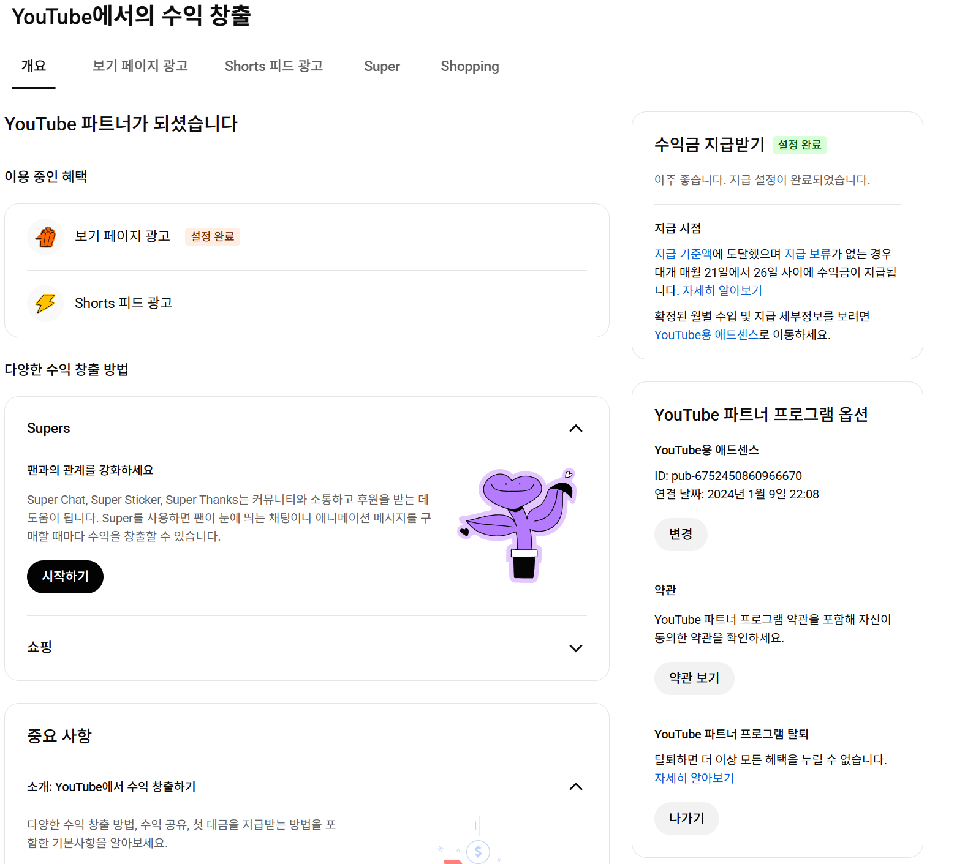
Task: Click 자세히 알아보기 under payment timing
Action: [722, 291]
